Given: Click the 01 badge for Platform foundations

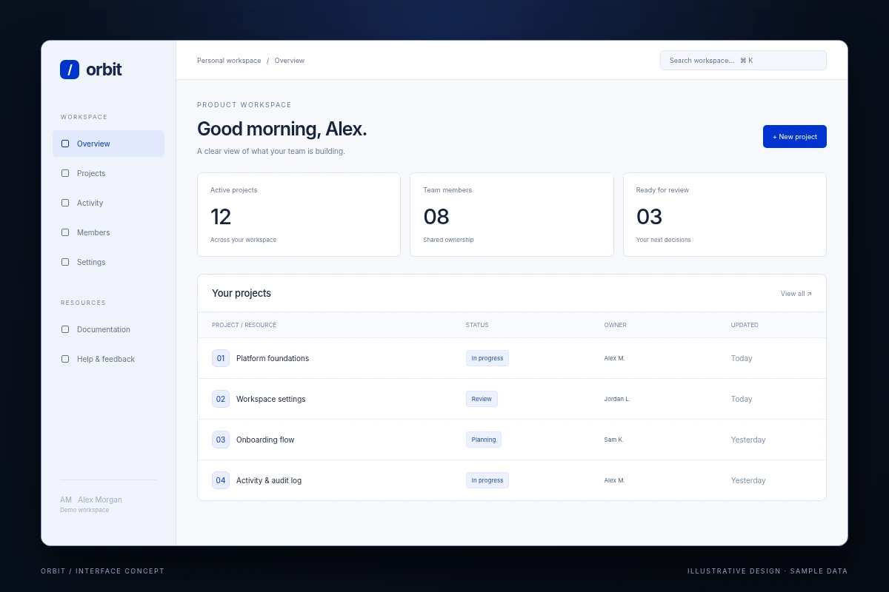Looking at the screenshot, I should click(221, 358).
